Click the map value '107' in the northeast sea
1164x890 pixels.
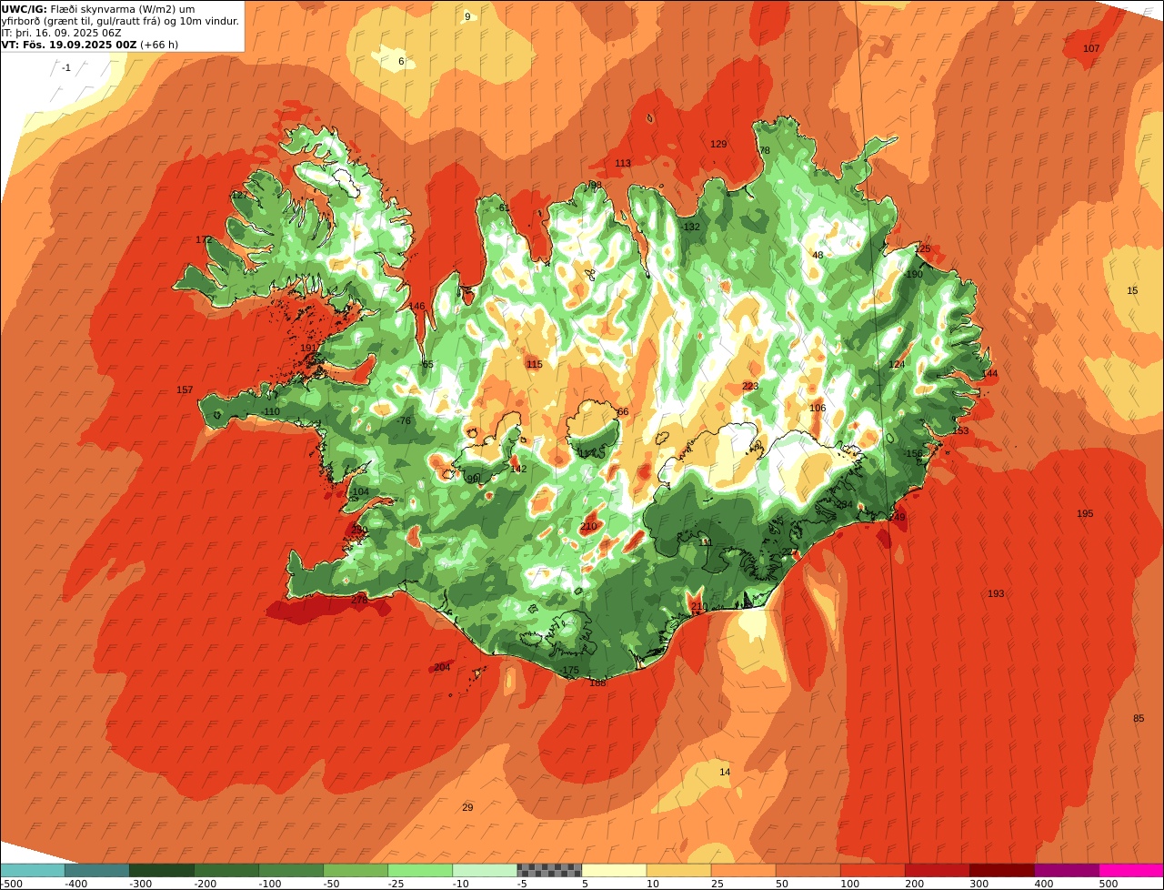coord(1092,48)
